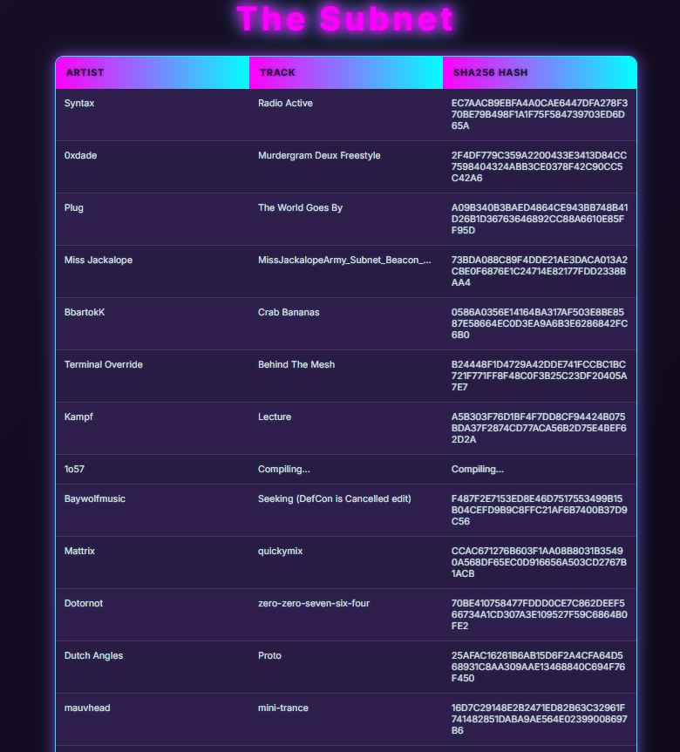The height and width of the screenshot is (752, 680).
Task: Click truncated track 'MissJackalopeArmy_Subnet_Beacon_...'
Action: (x=344, y=260)
